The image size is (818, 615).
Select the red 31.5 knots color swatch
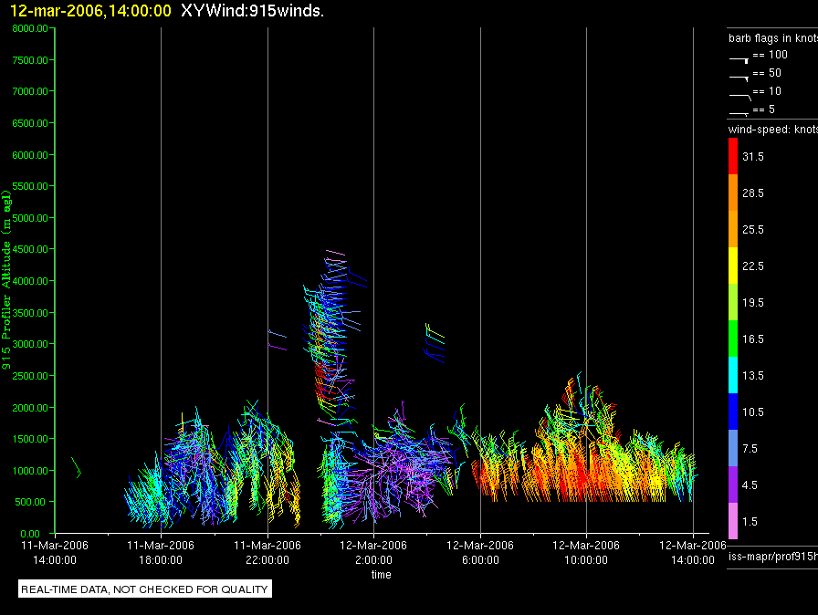tap(733, 156)
